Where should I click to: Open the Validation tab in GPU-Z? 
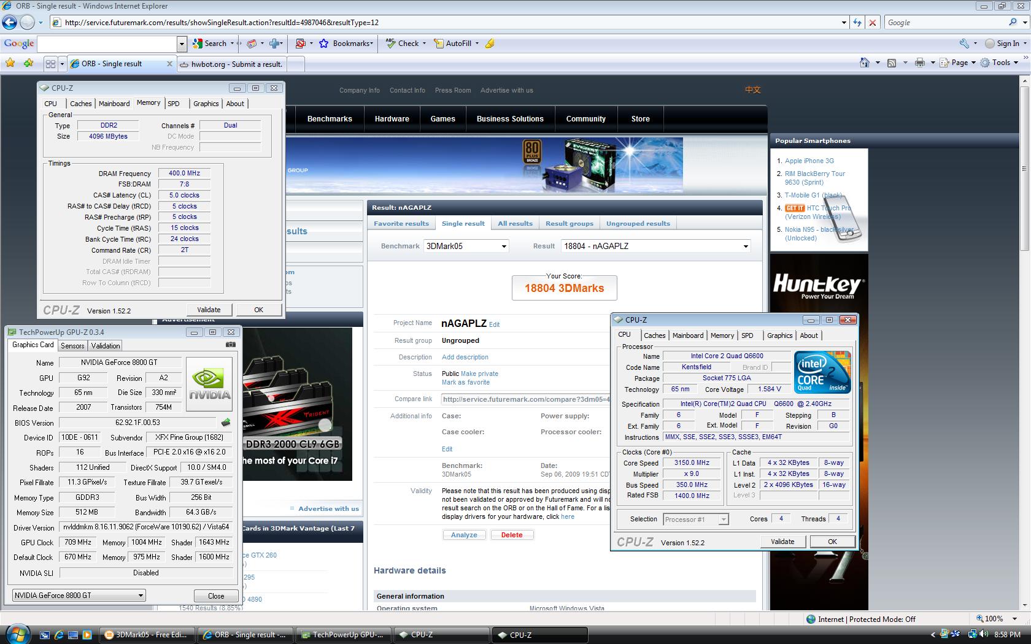(x=106, y=346)
